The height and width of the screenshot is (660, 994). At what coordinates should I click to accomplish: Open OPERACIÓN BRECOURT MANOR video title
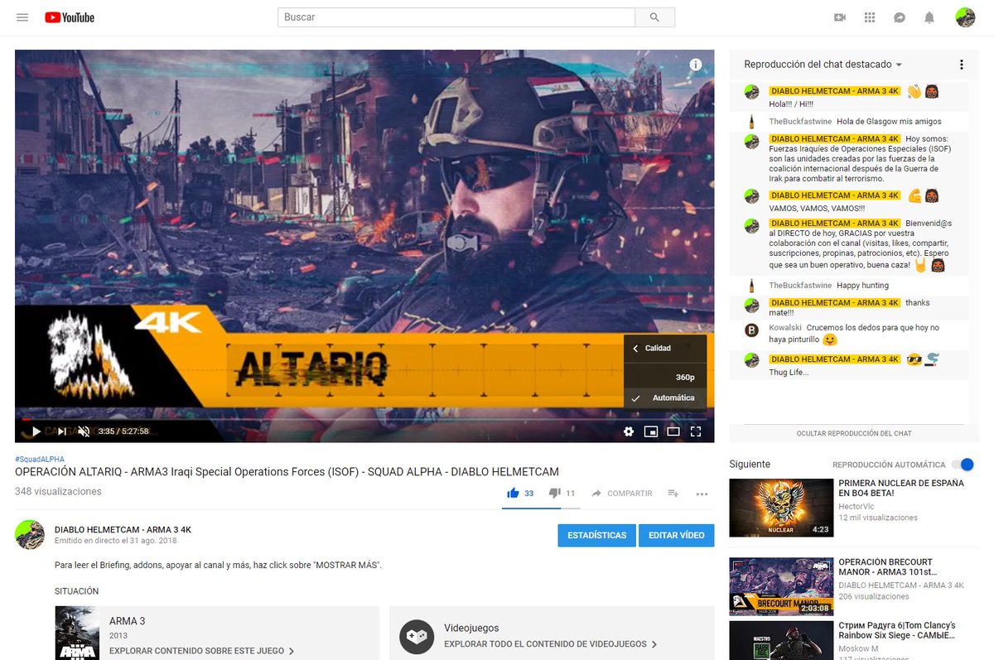(886, 567)
